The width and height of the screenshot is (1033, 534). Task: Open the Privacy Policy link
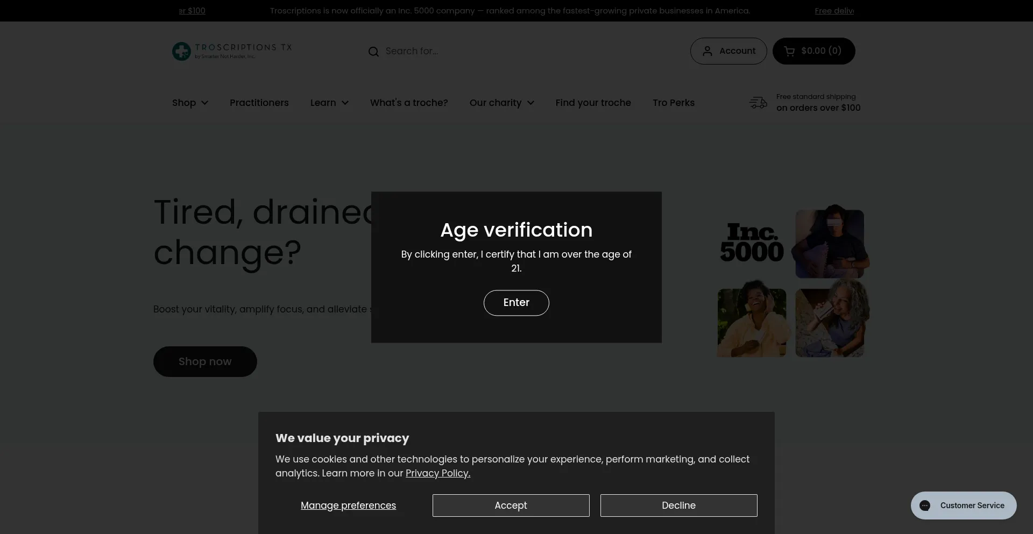(437, 473)
